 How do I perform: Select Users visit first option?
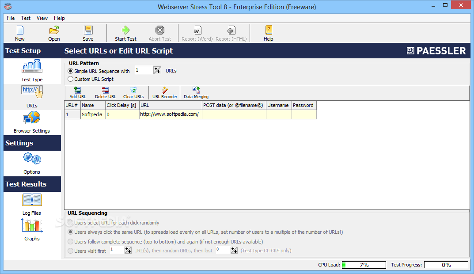click(x=70, y=251)
